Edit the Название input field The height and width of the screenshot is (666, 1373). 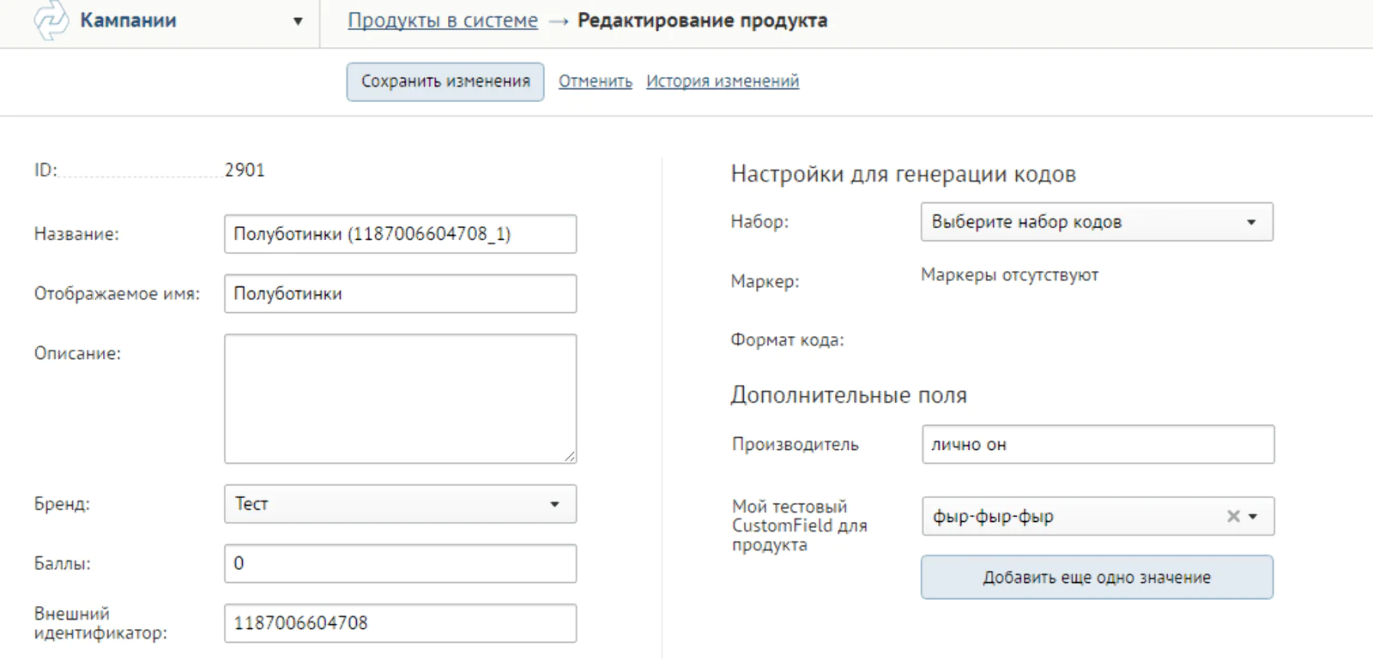coord(401,234)
